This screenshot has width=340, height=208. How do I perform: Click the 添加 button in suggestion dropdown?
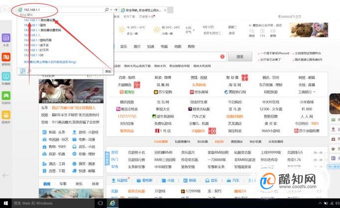tap(108, 71)
